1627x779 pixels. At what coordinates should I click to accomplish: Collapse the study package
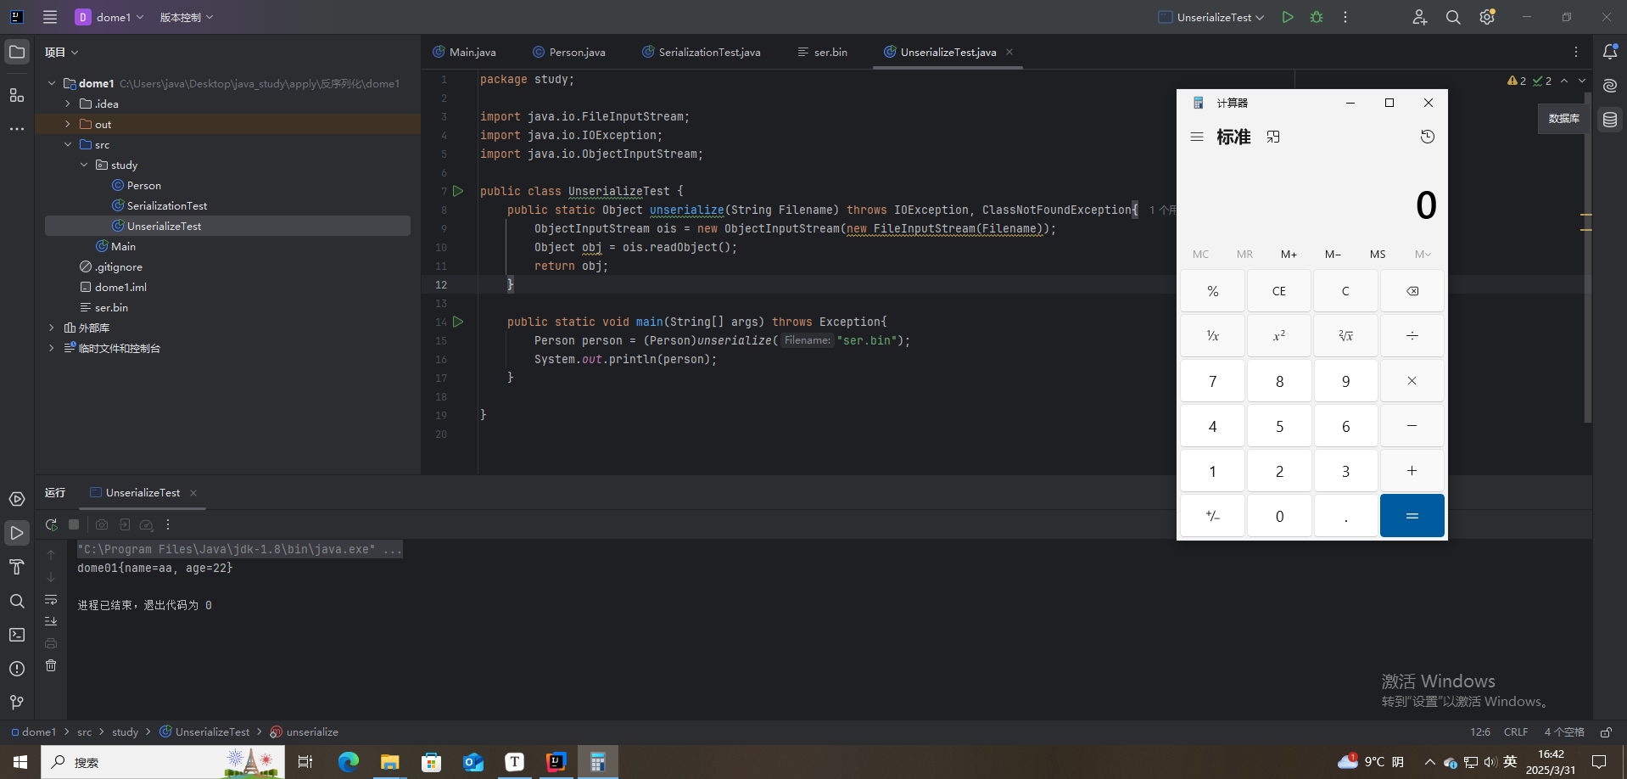pos(84,165)
